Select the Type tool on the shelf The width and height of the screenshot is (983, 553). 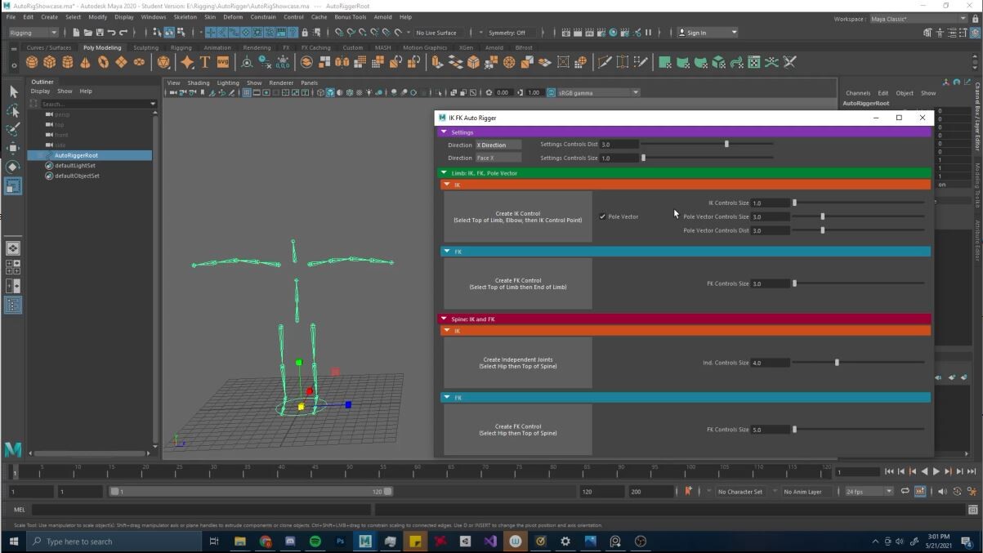tap(206, 62)
